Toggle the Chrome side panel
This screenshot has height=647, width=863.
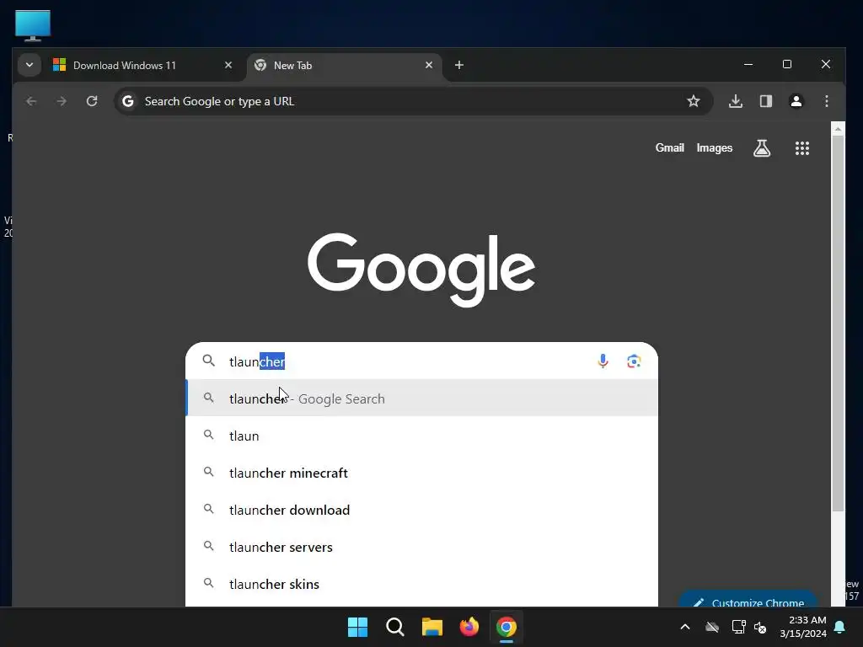765,101
